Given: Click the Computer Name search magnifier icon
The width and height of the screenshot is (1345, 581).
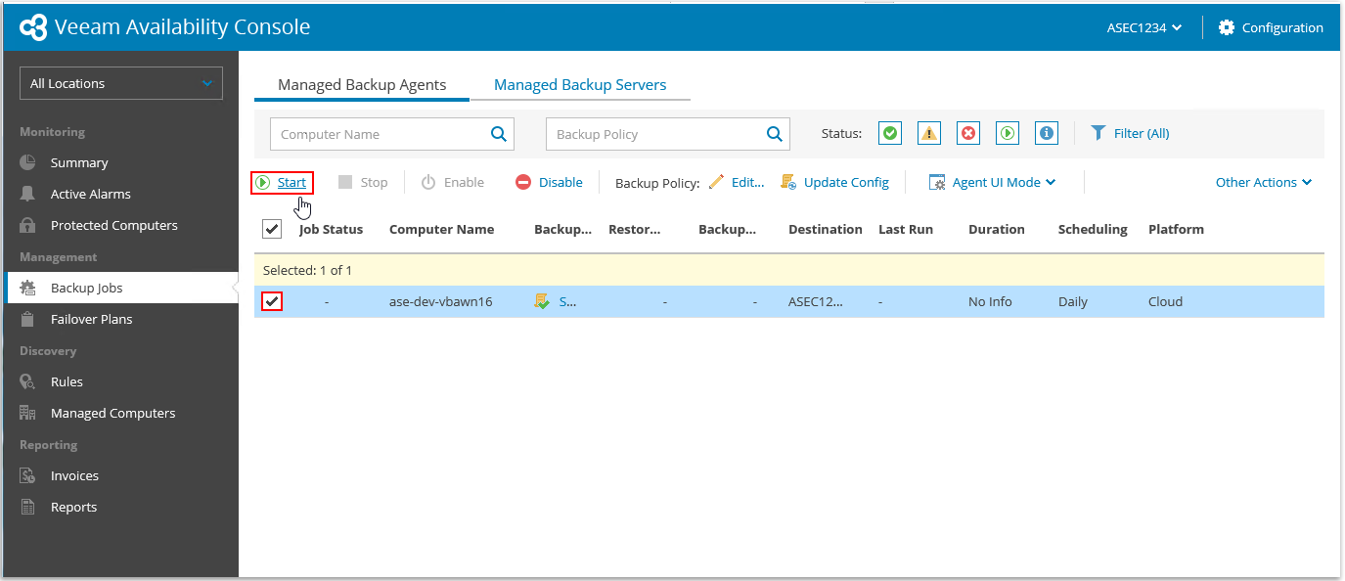Looking at the screenshot, I should point(499,134).
